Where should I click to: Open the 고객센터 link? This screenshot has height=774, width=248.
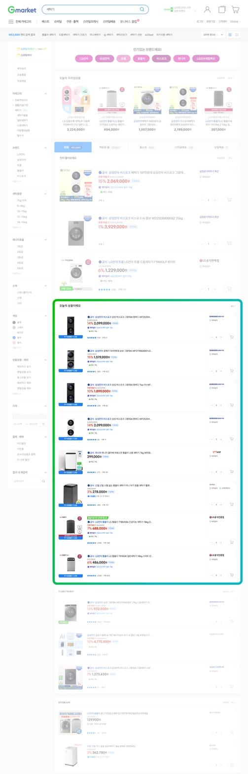click(223, 22)
